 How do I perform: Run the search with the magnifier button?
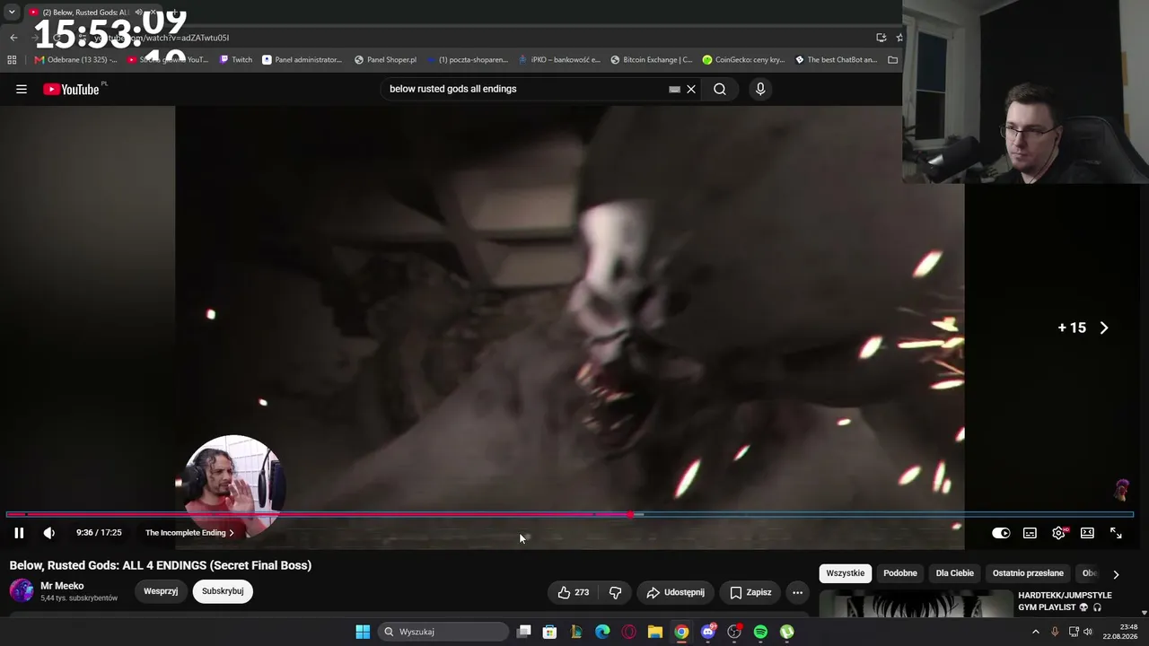click(x=720, y=89)
